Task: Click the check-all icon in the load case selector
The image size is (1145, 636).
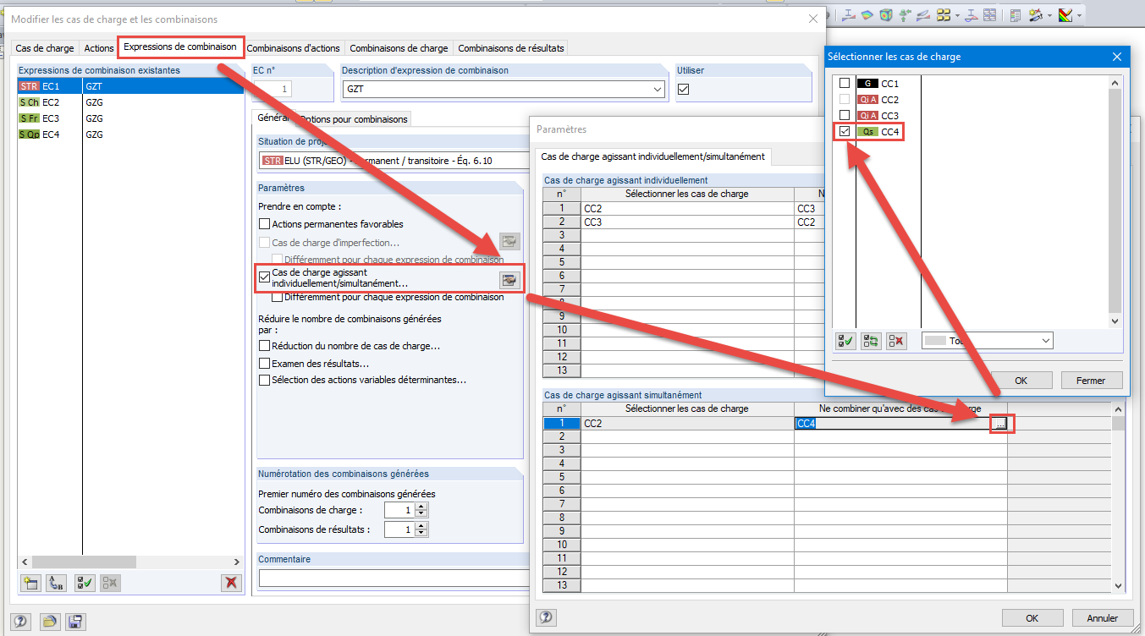Action: tap(845, 341)
